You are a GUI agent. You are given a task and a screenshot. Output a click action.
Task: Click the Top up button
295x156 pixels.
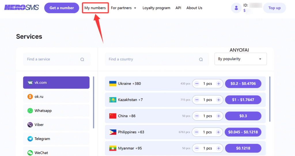[275, 8]
